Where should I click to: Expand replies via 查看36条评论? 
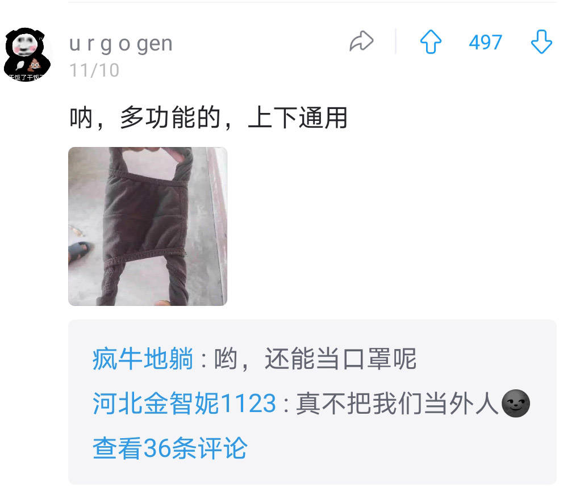(x=170, y=448)
